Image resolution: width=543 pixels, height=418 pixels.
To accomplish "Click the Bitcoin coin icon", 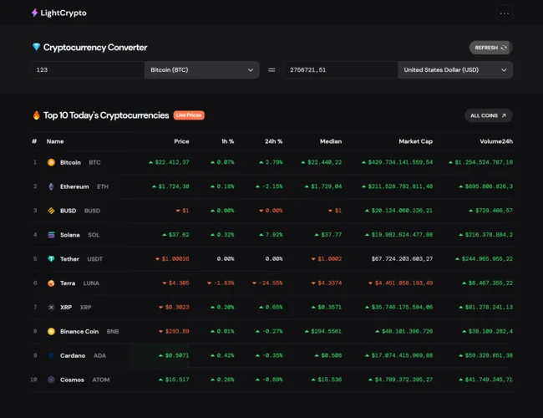I will point(51,162).
